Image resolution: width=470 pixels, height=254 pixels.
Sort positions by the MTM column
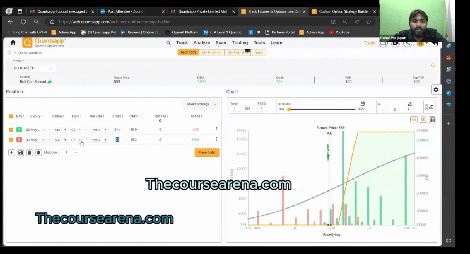point(197,116)
